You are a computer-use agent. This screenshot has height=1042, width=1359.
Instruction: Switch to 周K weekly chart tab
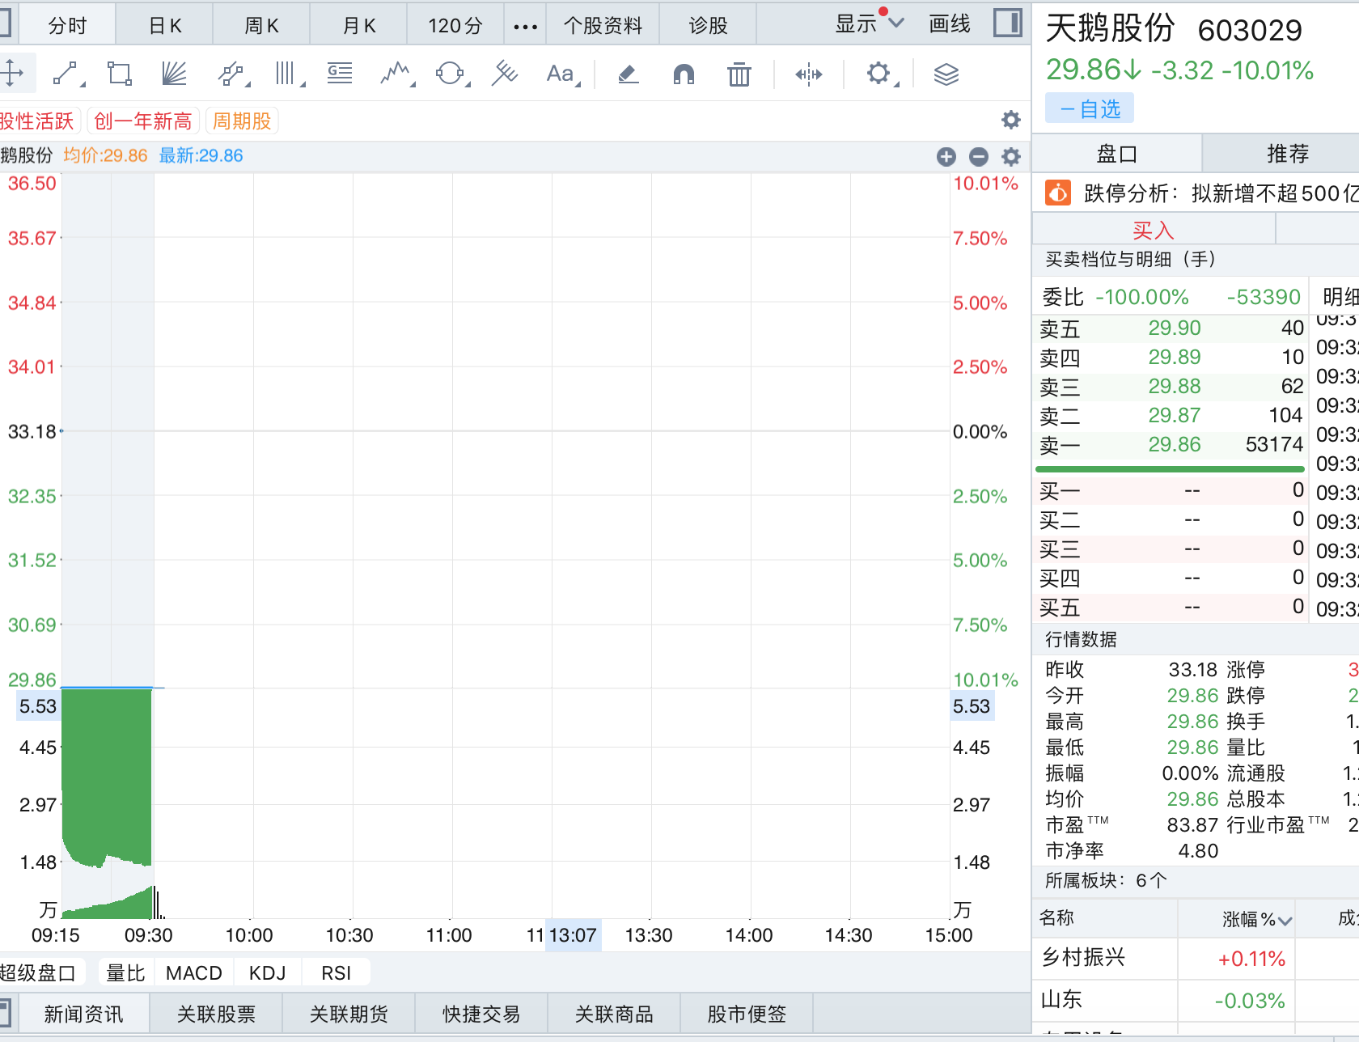pyautogui.click(x=262, y=24)
